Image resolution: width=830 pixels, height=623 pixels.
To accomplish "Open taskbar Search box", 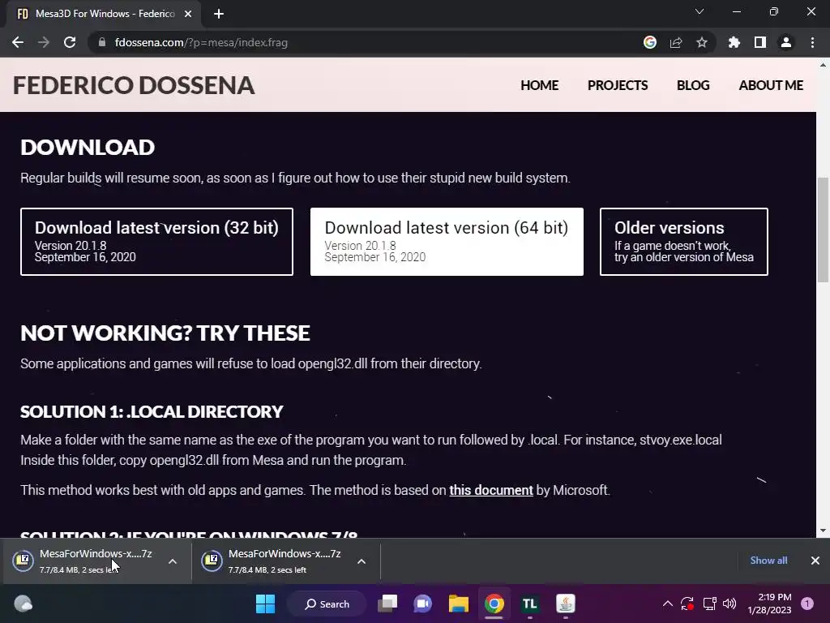I will click(327, 604).
